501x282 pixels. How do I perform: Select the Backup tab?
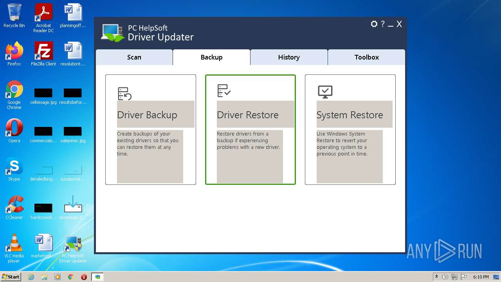(211, 57)
